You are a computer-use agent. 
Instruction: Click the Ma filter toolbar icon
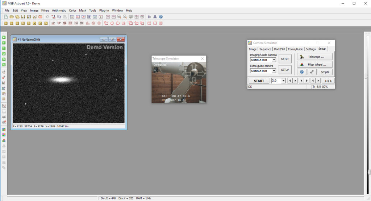click(x=64, y=23)
